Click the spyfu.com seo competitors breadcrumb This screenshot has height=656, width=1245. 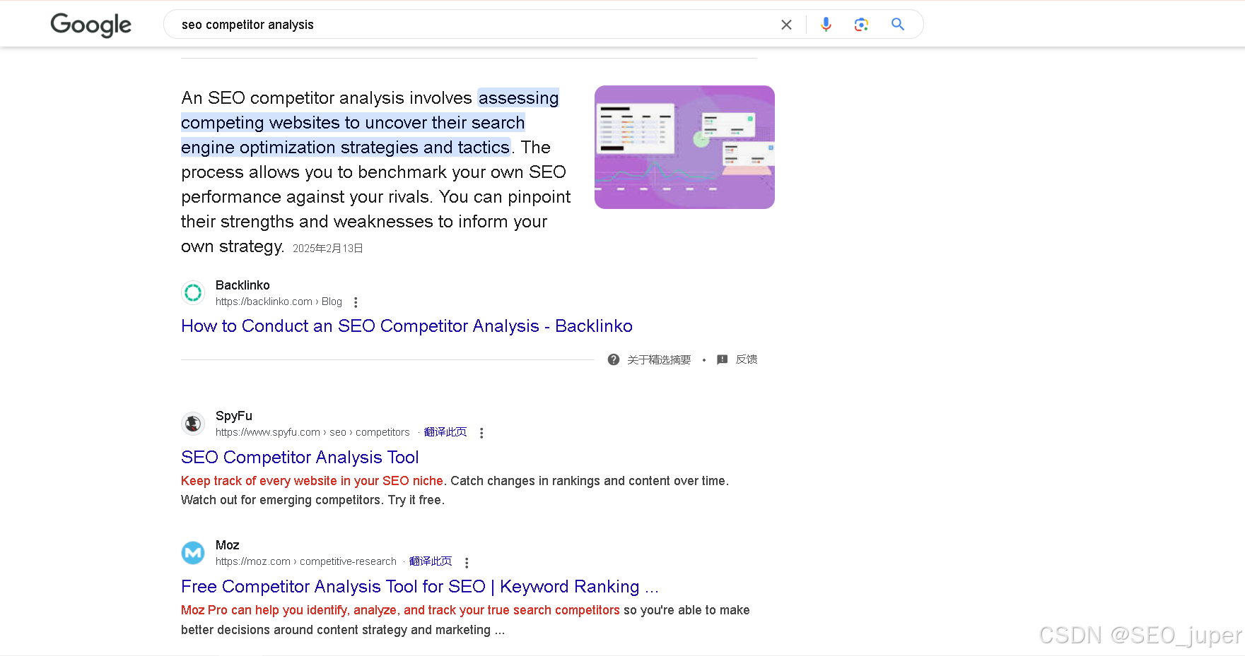[x=312, y=432]
